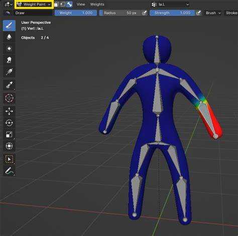Click the Objects 2 / 4 statistics text
This screenshot has height=236, width=238.
[35, 38]
